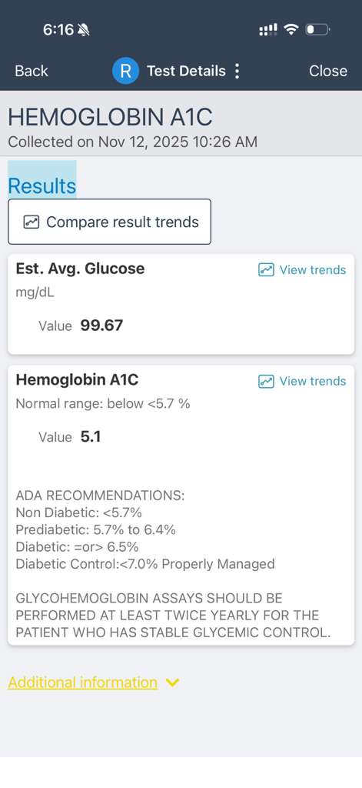Screen dimensions: 362x788
Task: Open the Additional information link
Action: click(83, 683)
